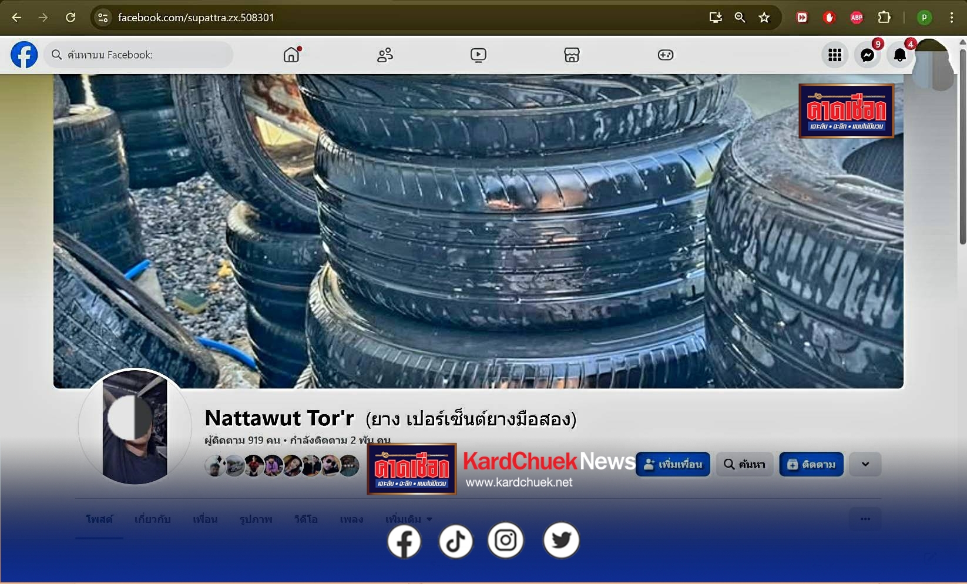967x584 pixels.
Task: Click the ติดตาม follow button
Action: point(811,464)
